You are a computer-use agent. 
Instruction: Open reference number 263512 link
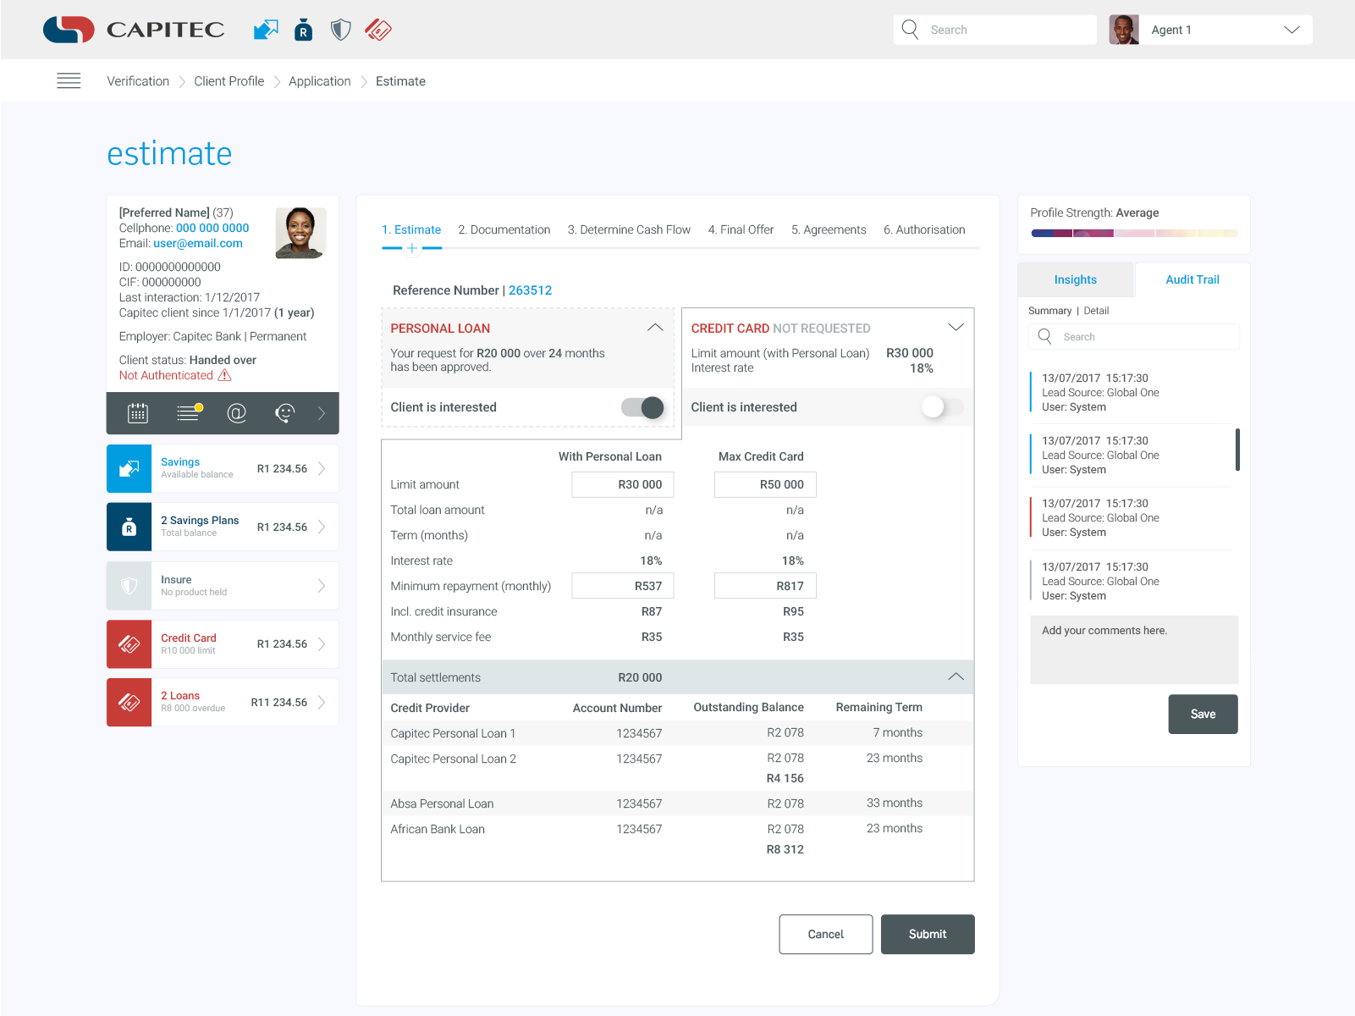tap(530, 290)
